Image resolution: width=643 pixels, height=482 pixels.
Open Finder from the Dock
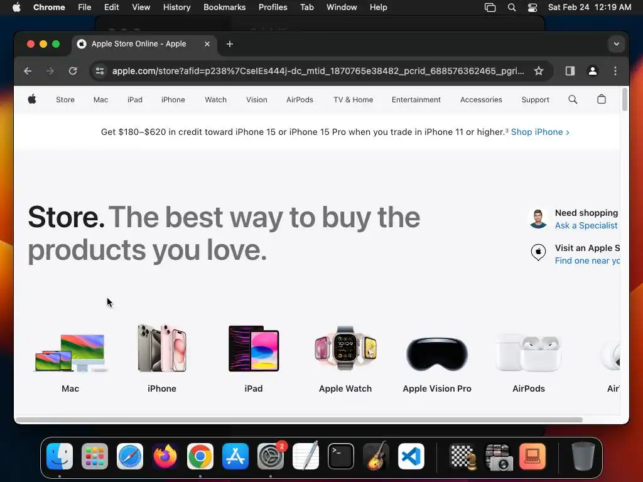(x=60, y=456)
